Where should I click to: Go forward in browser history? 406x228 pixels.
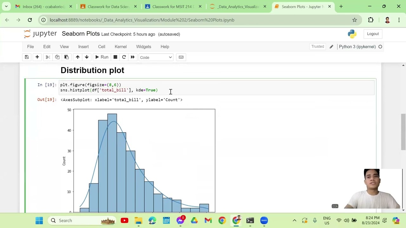click(x=18, y=20)
